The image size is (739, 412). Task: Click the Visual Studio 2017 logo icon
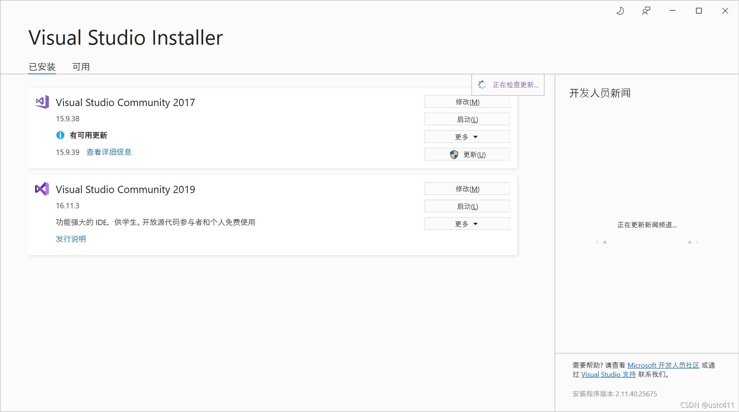[42, 102]
